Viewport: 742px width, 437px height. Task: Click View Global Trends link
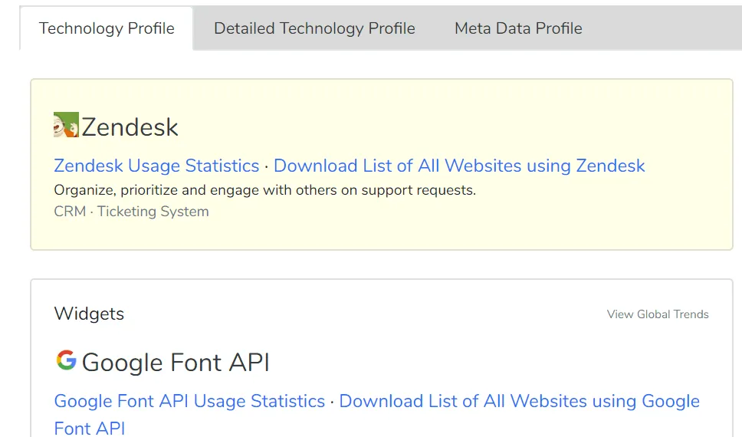click(x=658, y=314)
